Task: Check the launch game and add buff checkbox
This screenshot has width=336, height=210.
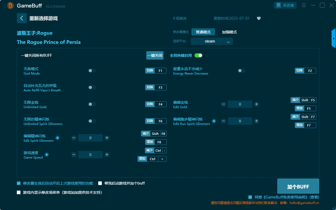Action: click(x=100, y=183)
